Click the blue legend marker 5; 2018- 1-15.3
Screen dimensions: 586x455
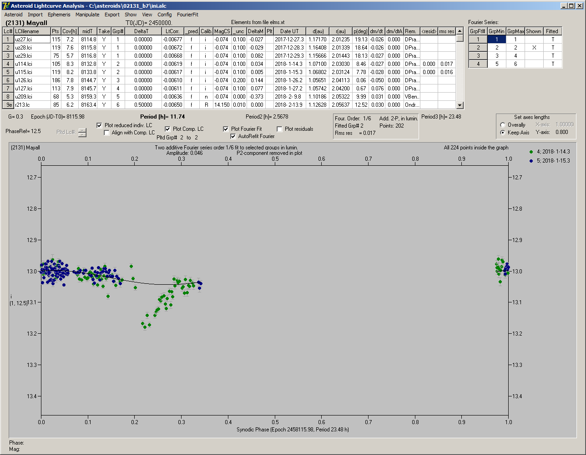click(532, 160)
